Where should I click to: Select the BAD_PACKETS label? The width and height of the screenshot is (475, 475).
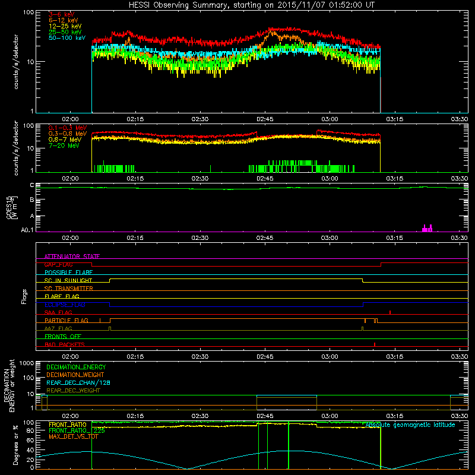point(65,344)
